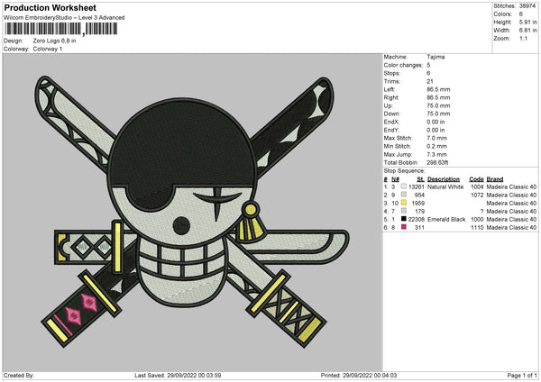Click the 'Production Worksheet' title
The width and height of the screenshot is (541, 382).
coord(50,7)
